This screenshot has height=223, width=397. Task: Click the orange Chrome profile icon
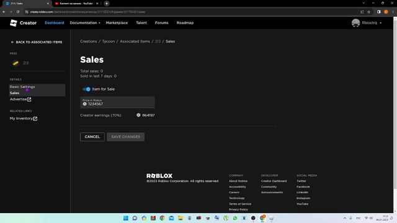[x=386, y=12]
